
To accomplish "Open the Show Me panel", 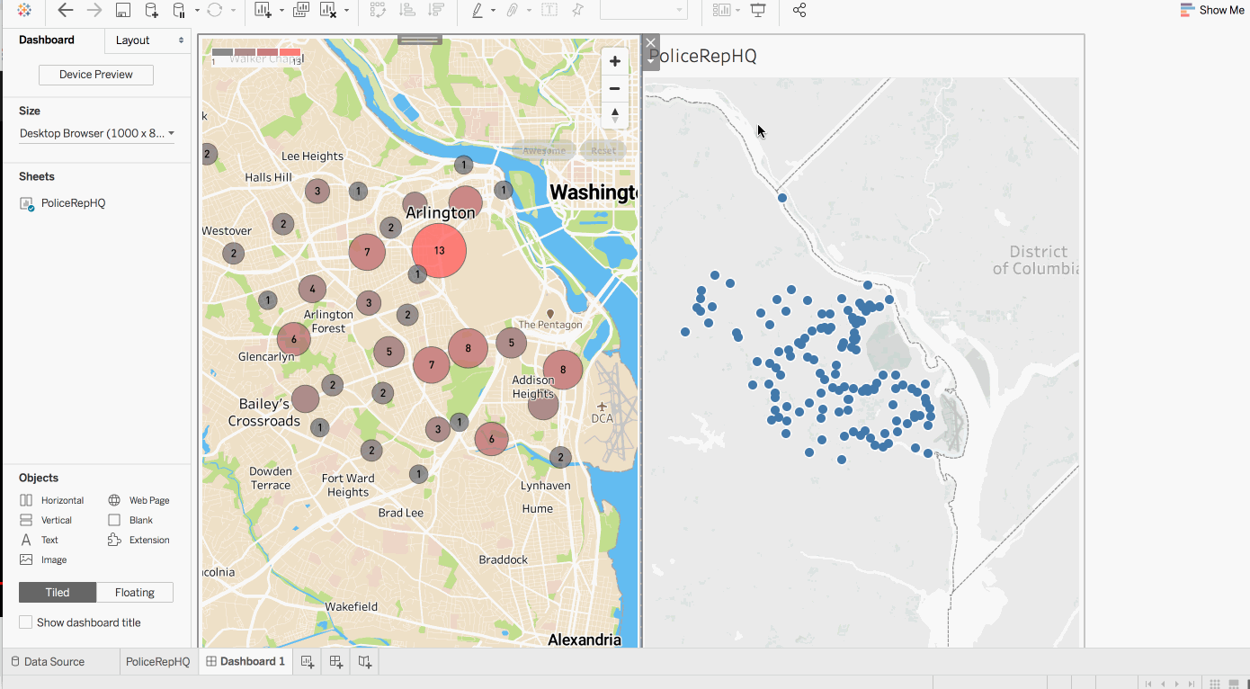I will point(1212,10).
